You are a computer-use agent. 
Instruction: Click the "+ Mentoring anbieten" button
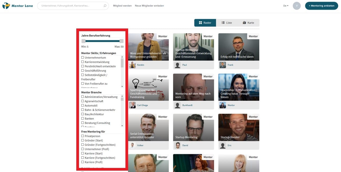click(321, 6)
